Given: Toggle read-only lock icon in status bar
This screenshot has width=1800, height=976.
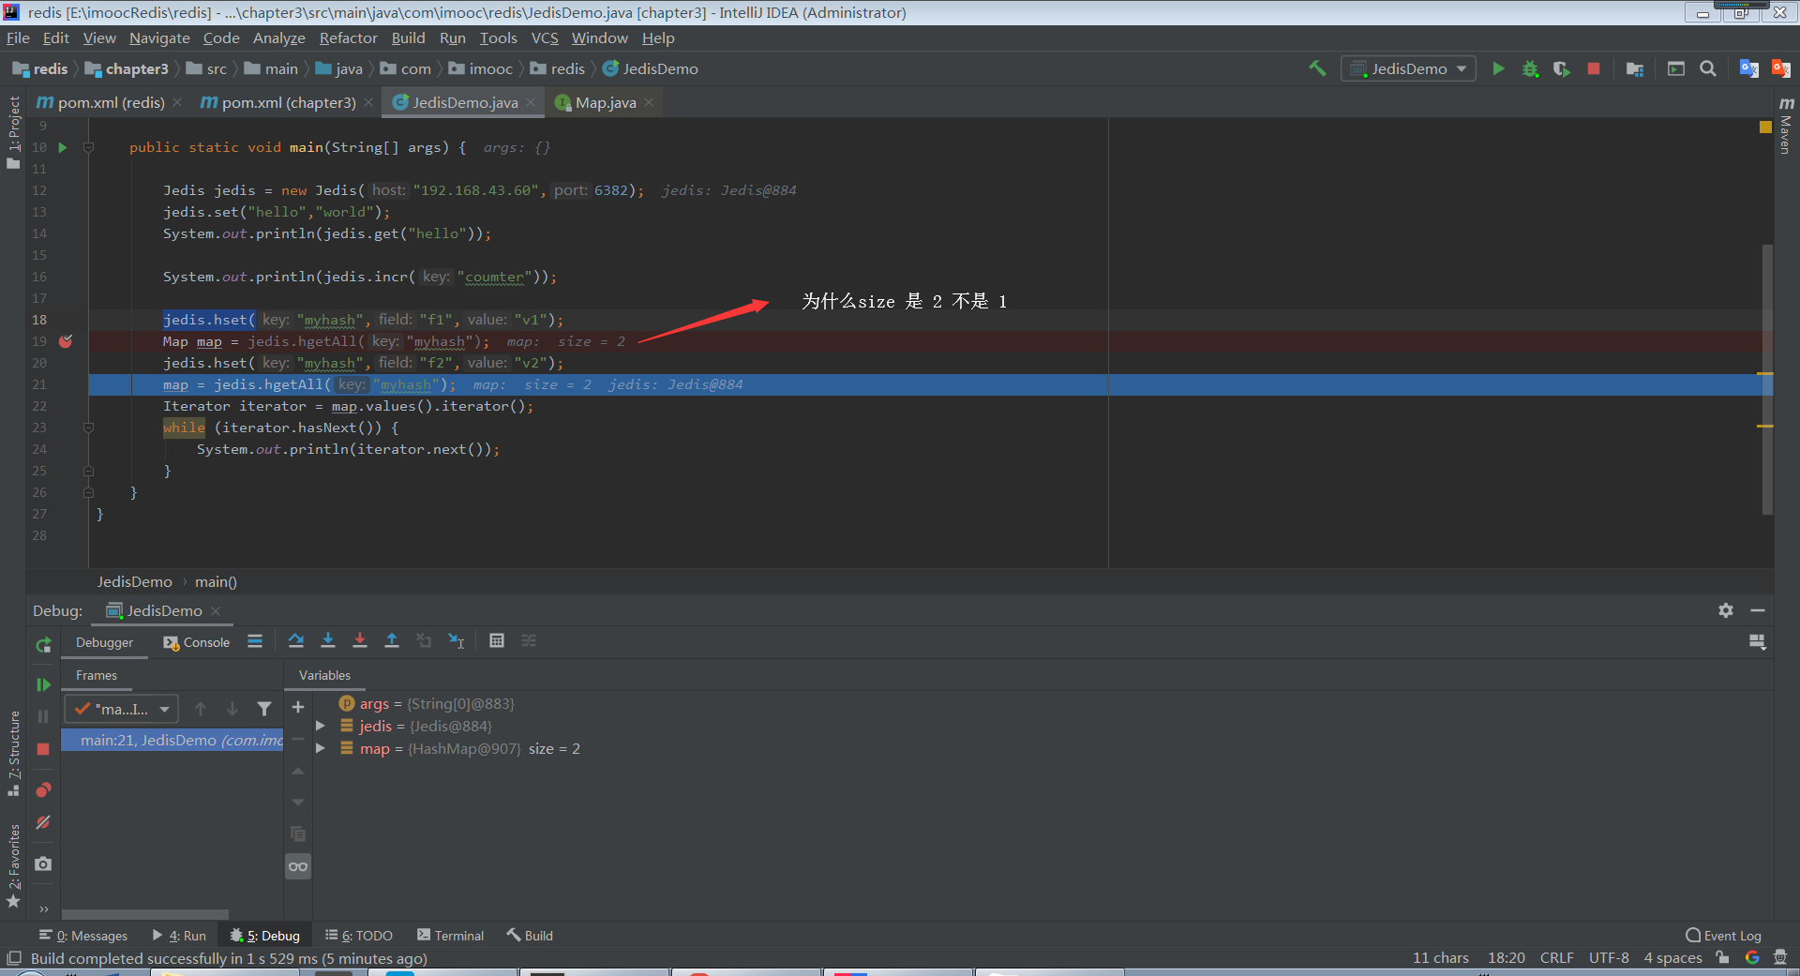Looking at the screenshot, I should [x=1723, y=957].
